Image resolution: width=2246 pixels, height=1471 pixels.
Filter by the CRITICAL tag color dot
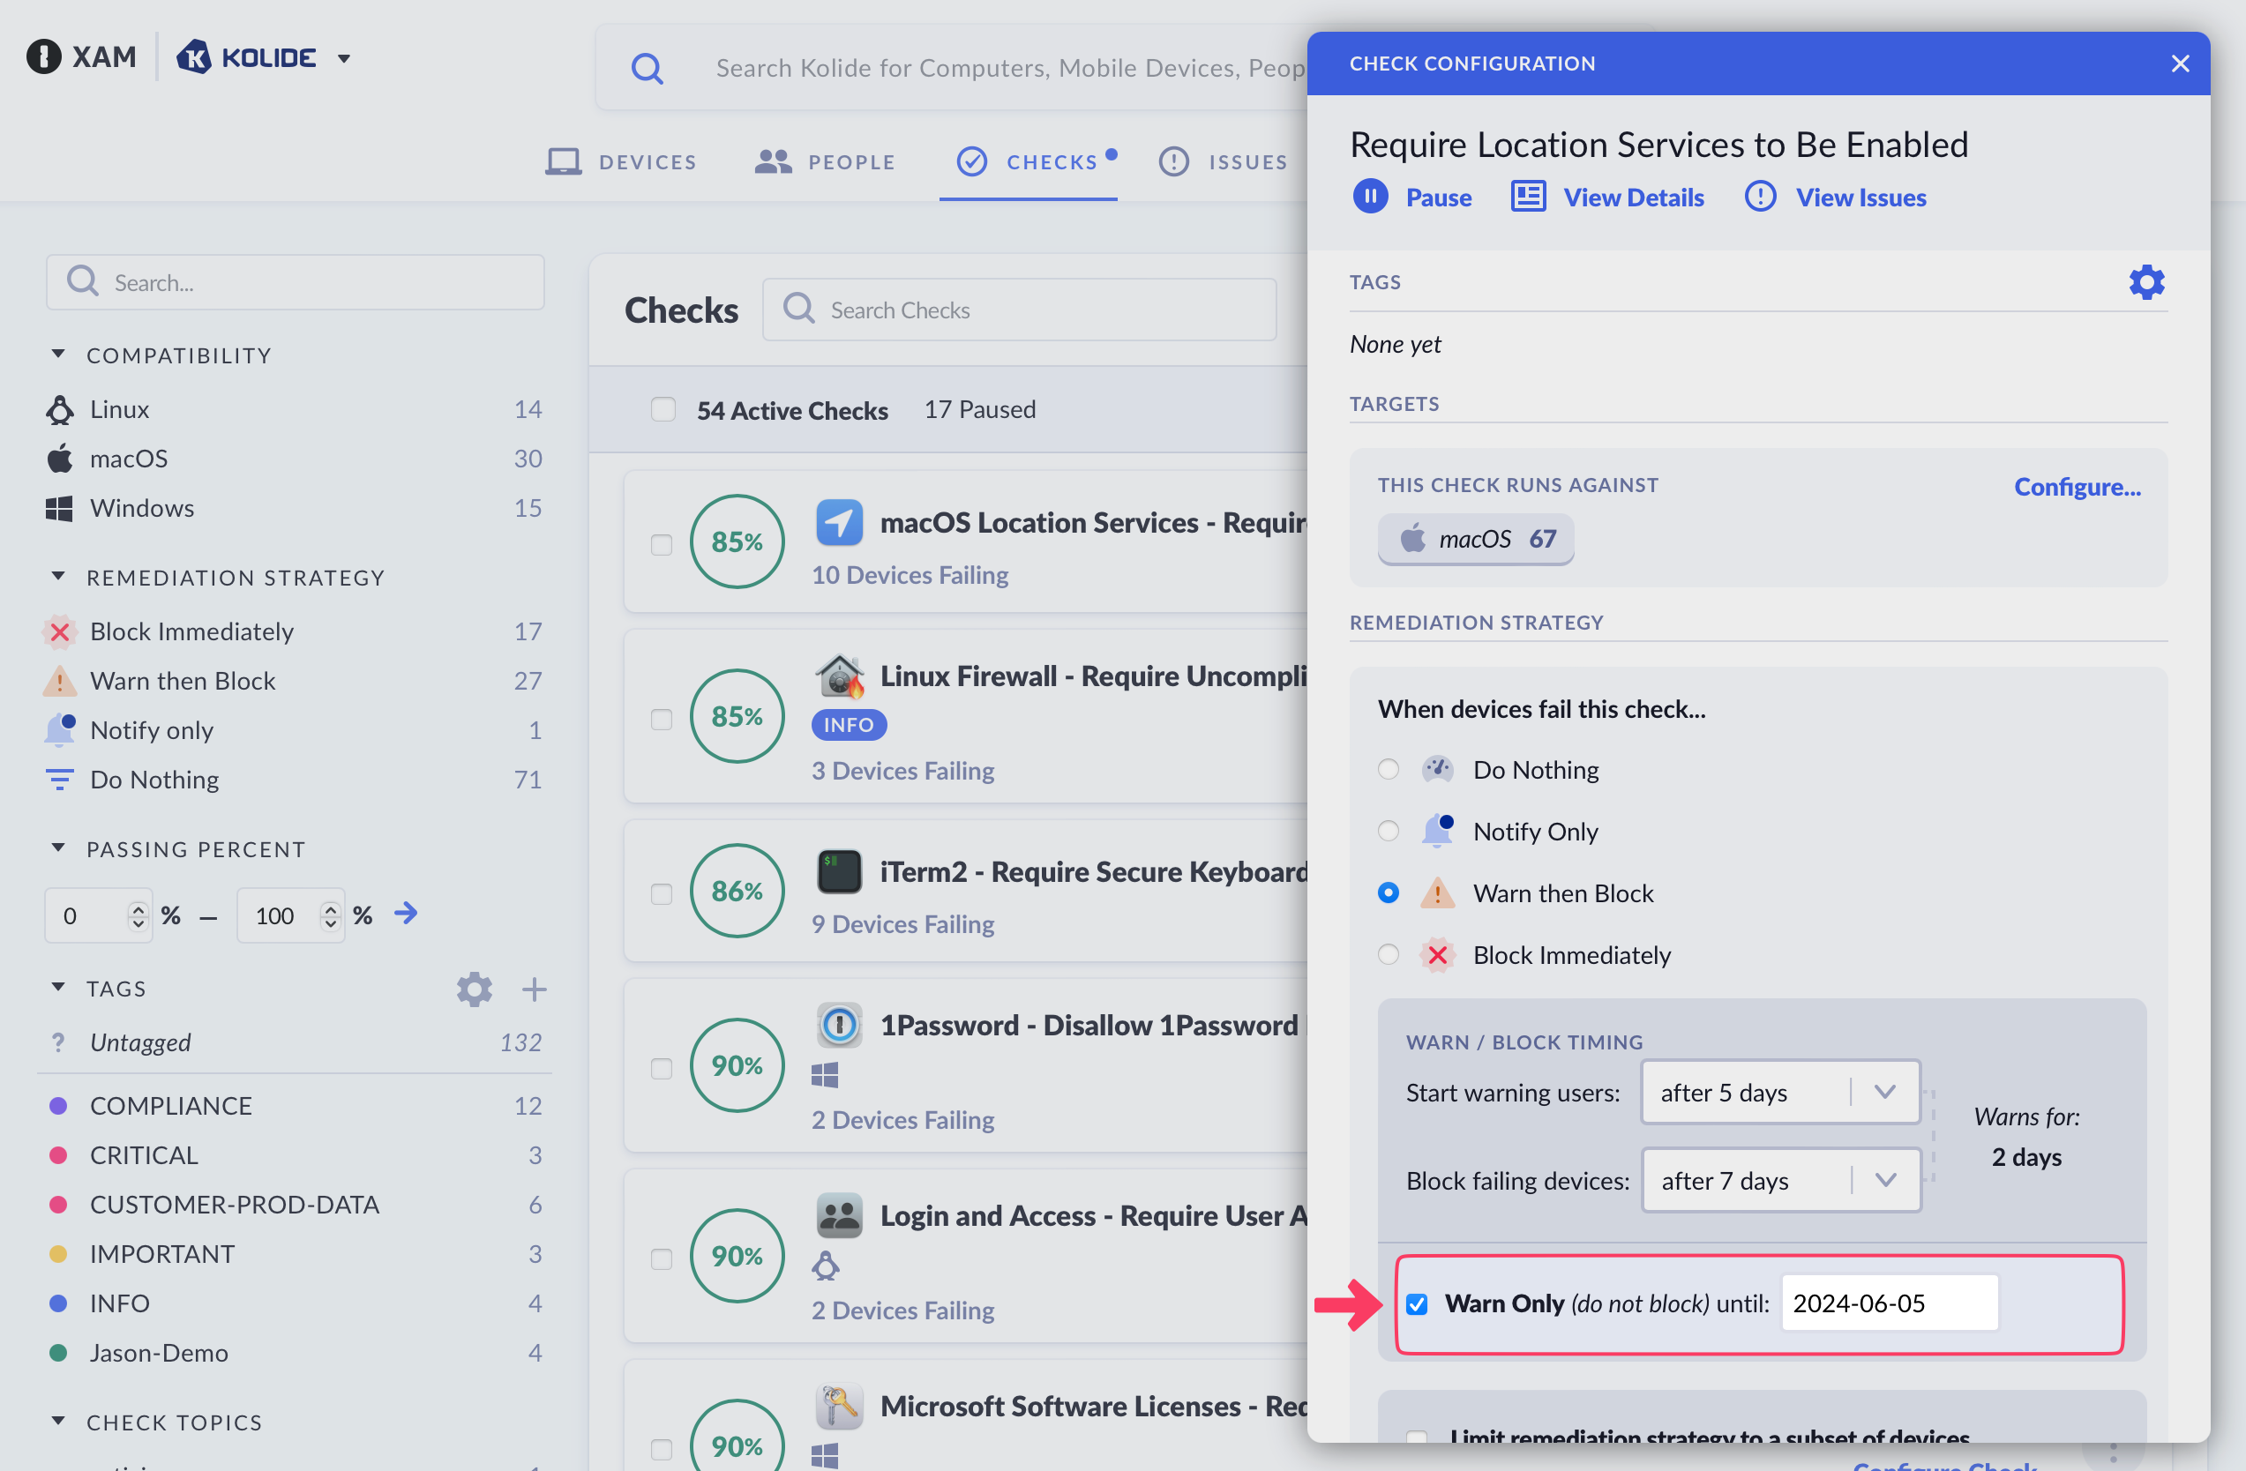[58, 1154]
